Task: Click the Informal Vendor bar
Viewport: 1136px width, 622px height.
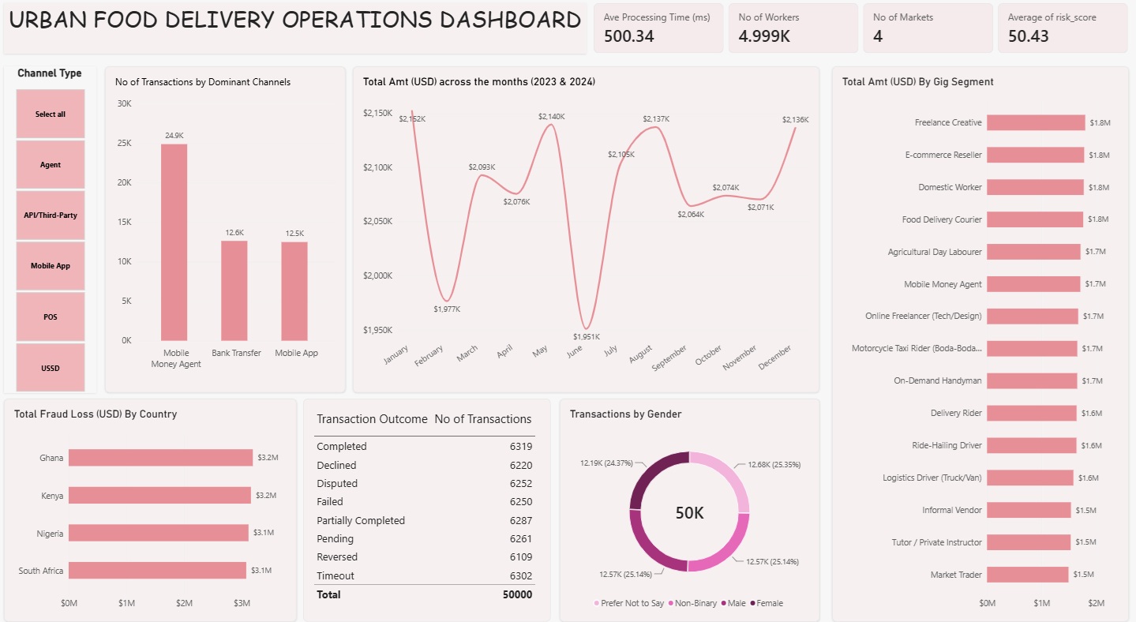Action: tap(1029, 510)
